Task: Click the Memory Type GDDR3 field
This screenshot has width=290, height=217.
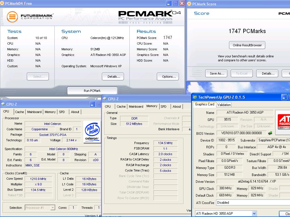Action: pos(229,168)
